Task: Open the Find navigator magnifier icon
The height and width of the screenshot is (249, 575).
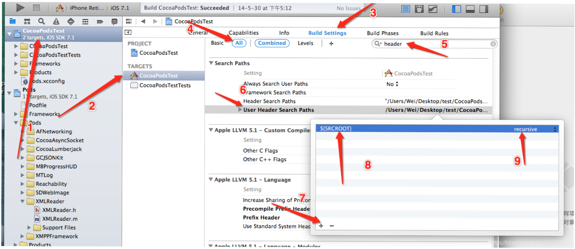Action: [41, 21]
